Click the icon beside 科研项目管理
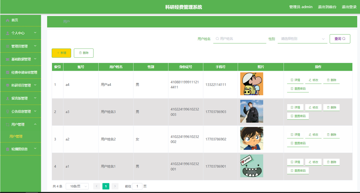Viewport: 360px width, 193px height. (x=8, y=86)
